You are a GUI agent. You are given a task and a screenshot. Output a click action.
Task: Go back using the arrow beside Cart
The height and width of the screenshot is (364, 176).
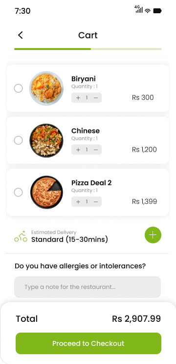point(21,35)
